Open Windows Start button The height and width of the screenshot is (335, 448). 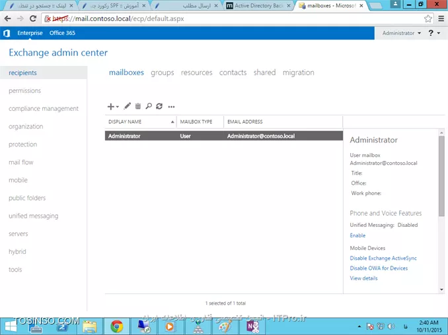(x=11, y=326)
